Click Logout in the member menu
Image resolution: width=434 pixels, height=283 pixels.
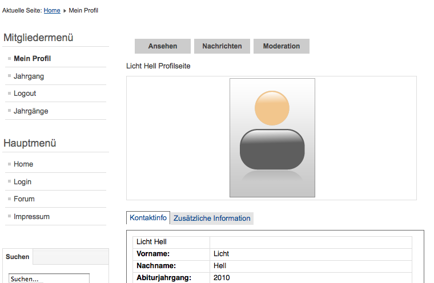pos(25,94)
